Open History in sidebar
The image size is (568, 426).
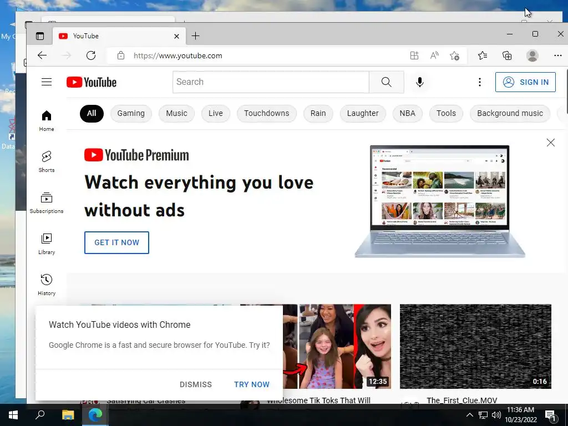47,285
